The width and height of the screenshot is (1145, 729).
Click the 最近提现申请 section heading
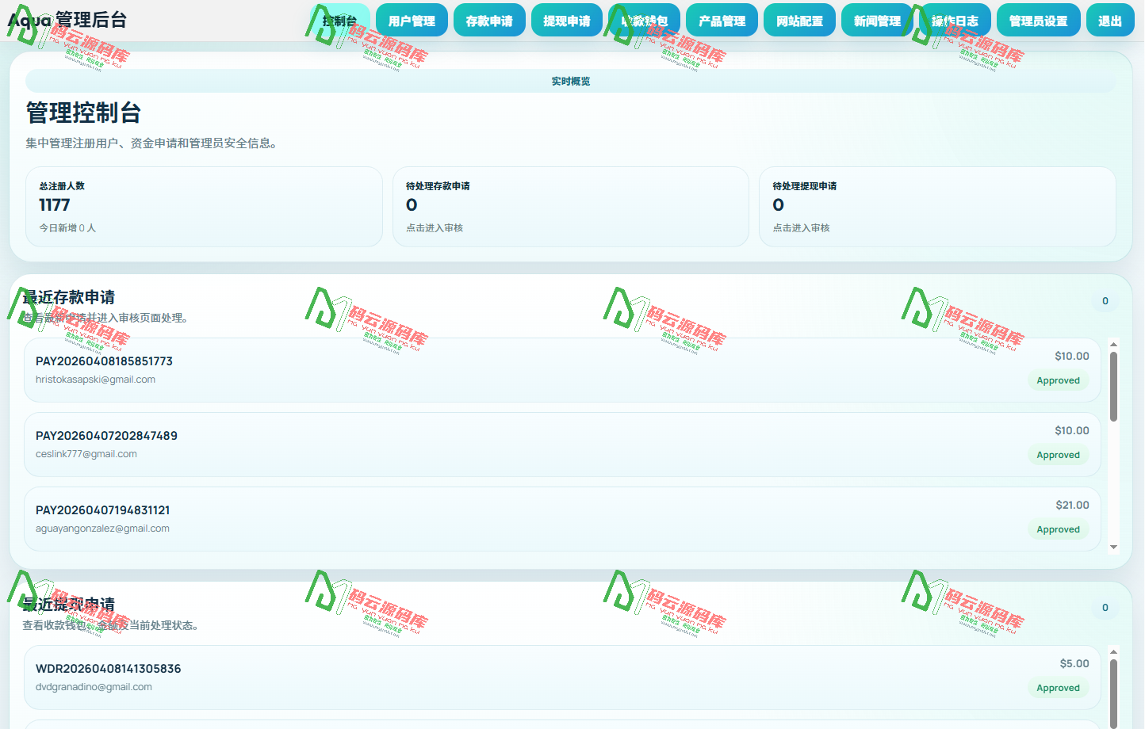point(69,605)
